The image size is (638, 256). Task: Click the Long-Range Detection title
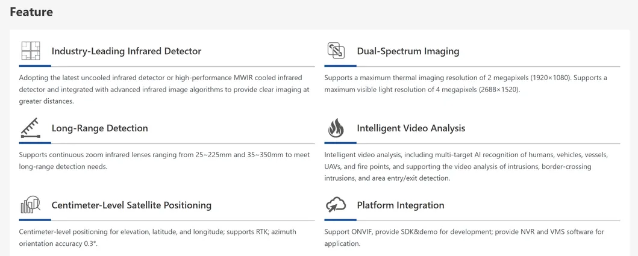100,128
